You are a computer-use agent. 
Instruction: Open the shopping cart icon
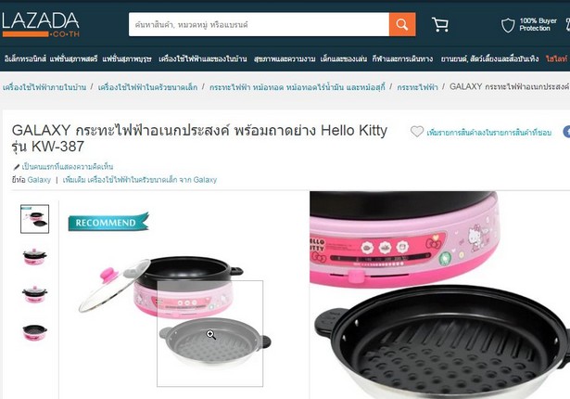pos(440,24)
